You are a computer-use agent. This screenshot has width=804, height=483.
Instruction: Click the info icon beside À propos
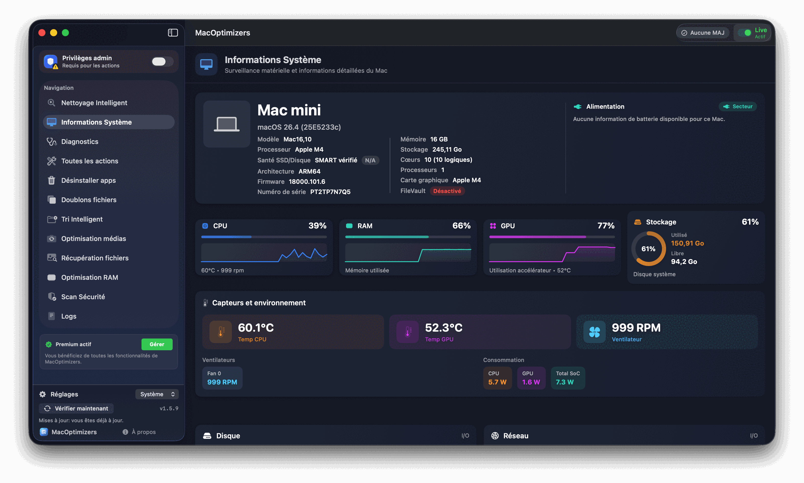click(125, 432)
